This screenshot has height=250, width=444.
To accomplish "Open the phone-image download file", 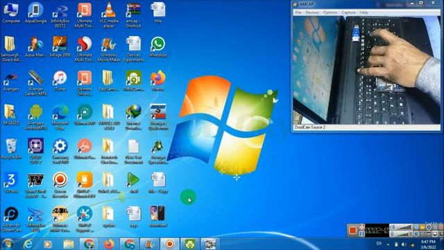I will 158,217.
